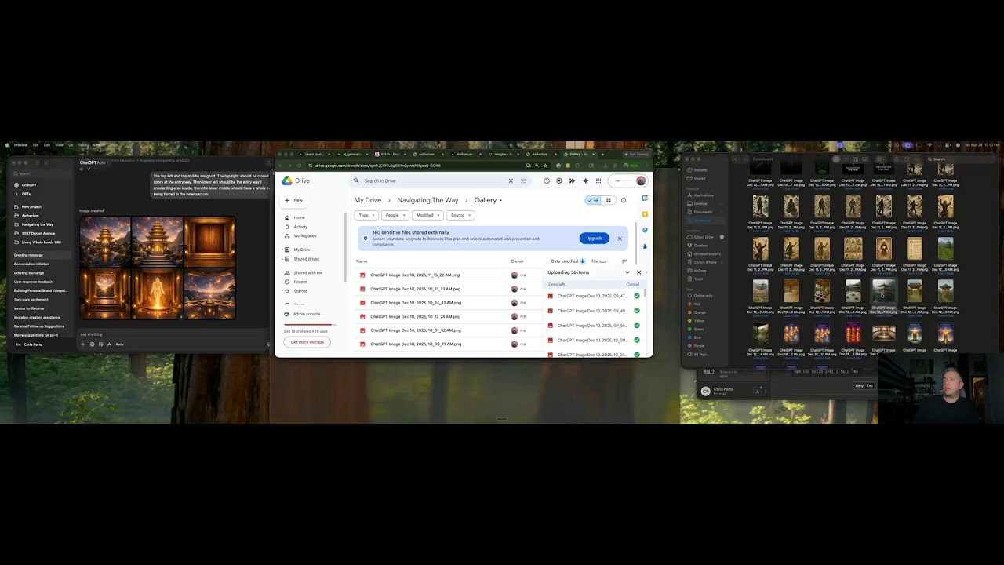Open sort options icon beside File size
The width and height of the screenshot is (1004, 565).
coord(624,261)
